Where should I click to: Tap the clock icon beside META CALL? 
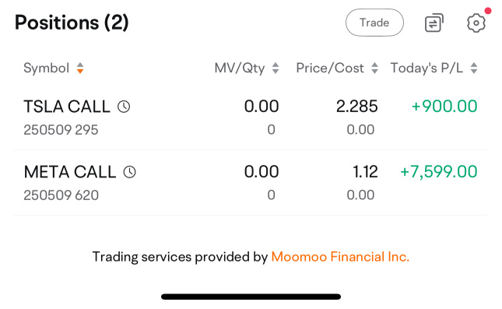(130, 172)
